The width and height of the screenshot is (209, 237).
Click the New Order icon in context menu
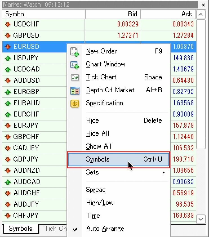point(75,52)
